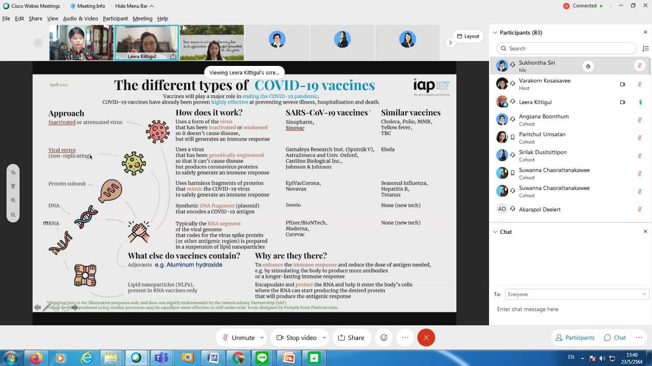
Task: Toggle Hide Menu Bar
Action: point(134,6)
